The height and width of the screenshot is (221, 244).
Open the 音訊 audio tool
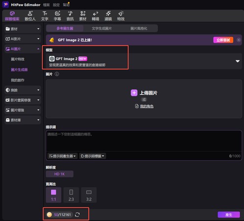click(x=70, y=16)
